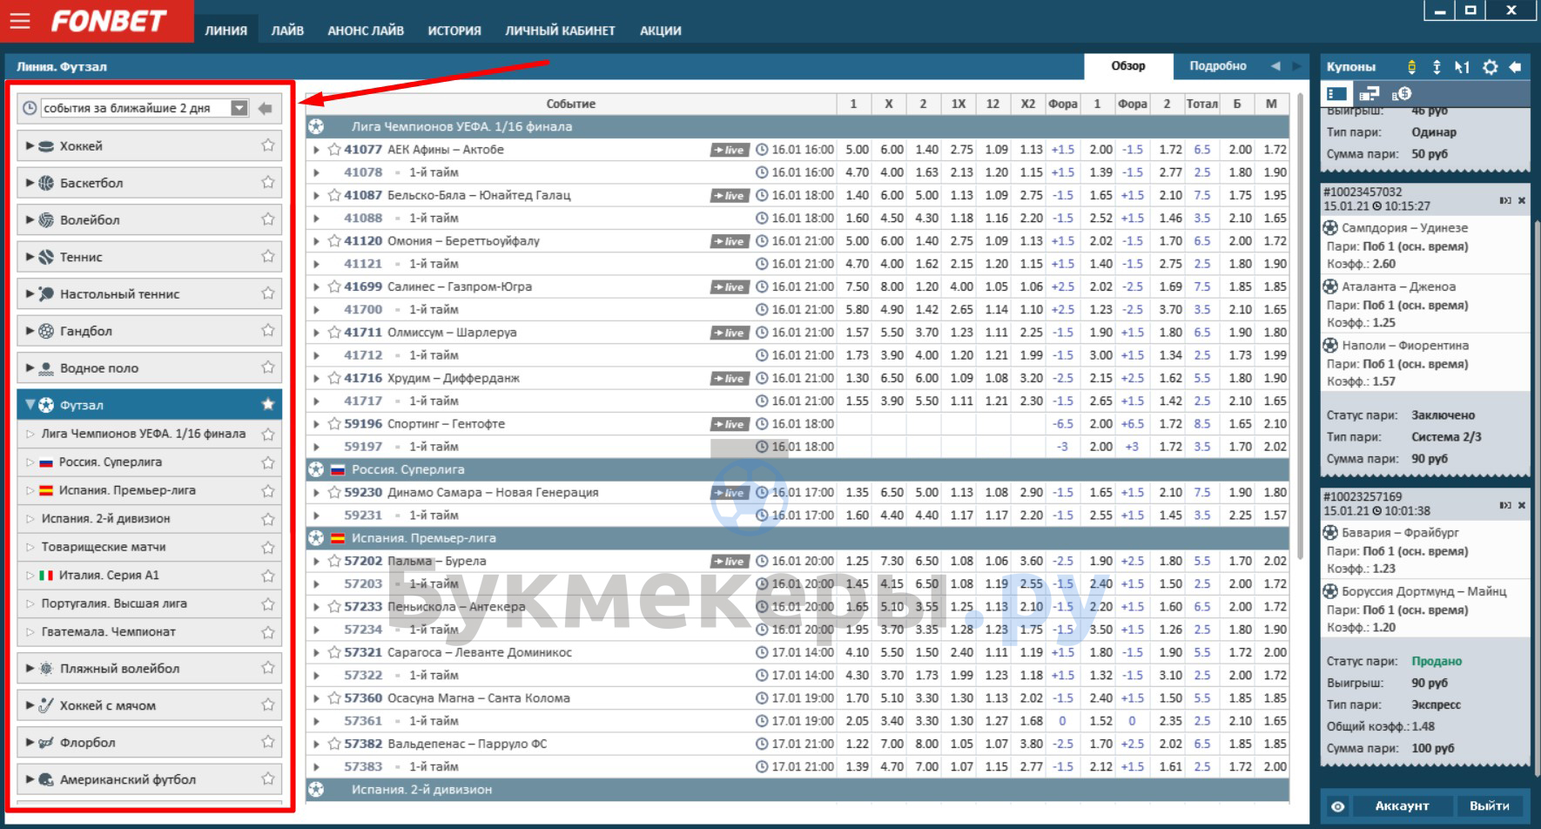Expand the Пляжный волейбол category
Screen dimensions: 1541x829
click(30, 668)
